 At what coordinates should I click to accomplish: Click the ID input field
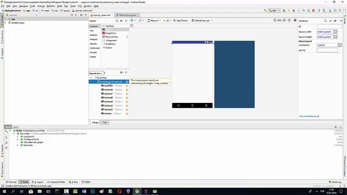point(329,27)
